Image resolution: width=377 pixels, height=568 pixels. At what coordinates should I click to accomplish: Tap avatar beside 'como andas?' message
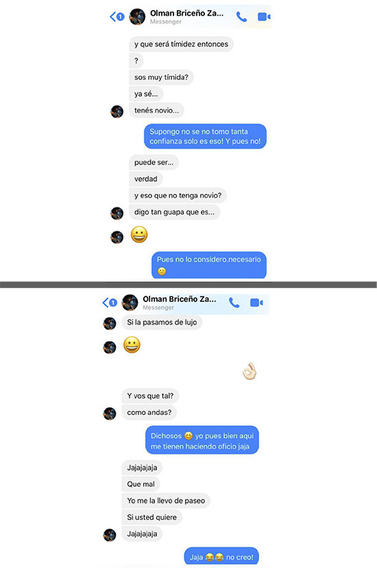(x=110, y=414)
